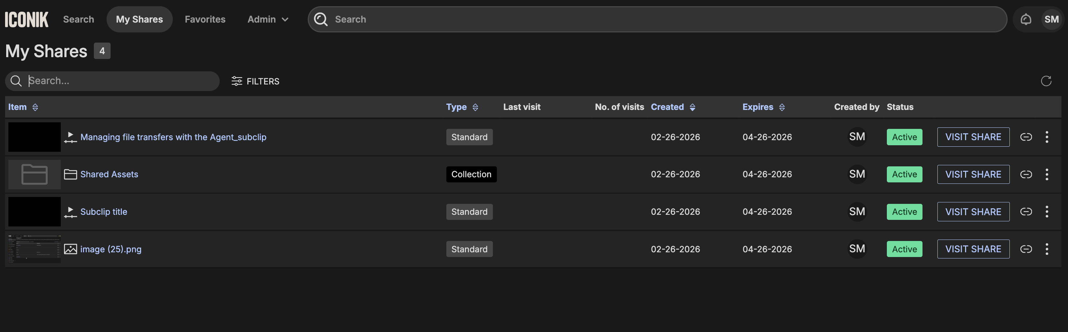Open the Shared Assets collection link
Image resolution: width=1068 pixels, height=332 pixels.
pyautogui.click(x=109, y=174)
